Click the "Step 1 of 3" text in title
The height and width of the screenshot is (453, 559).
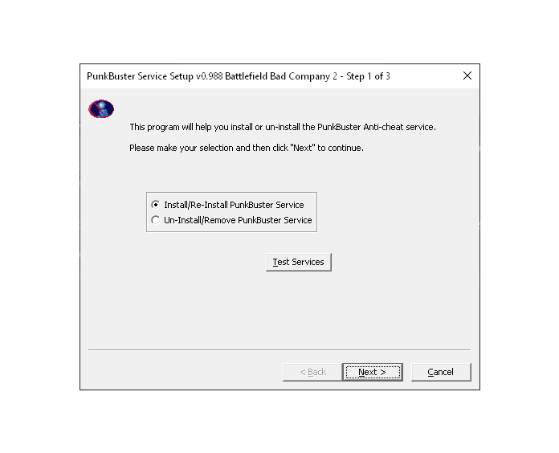point(369,76)
